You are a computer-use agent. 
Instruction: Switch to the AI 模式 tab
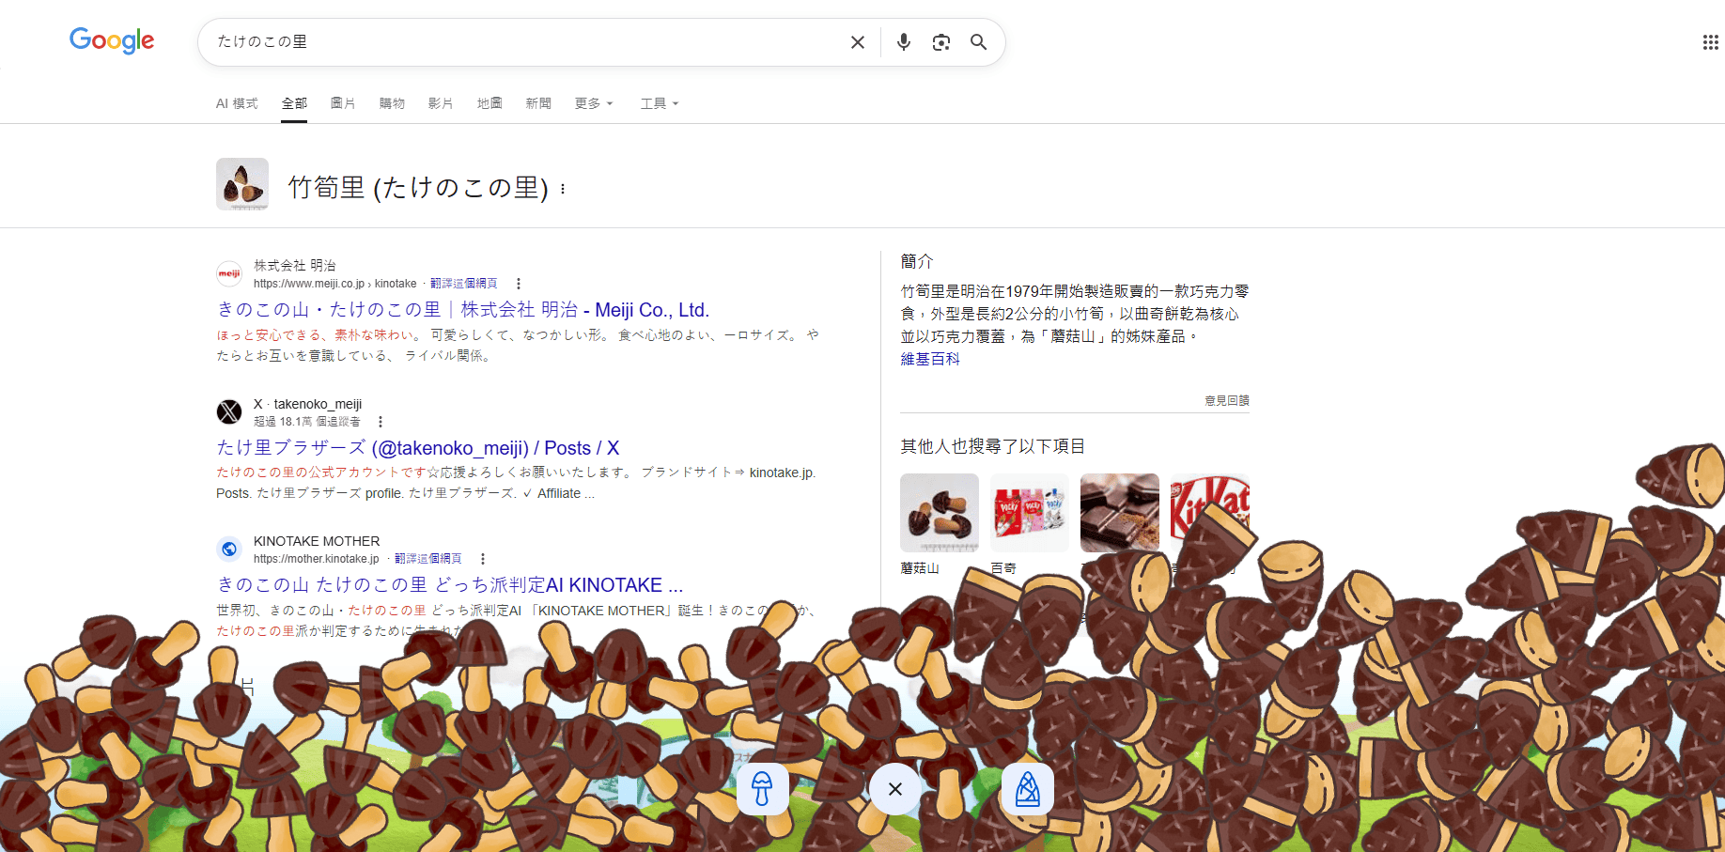click(237, 103)
